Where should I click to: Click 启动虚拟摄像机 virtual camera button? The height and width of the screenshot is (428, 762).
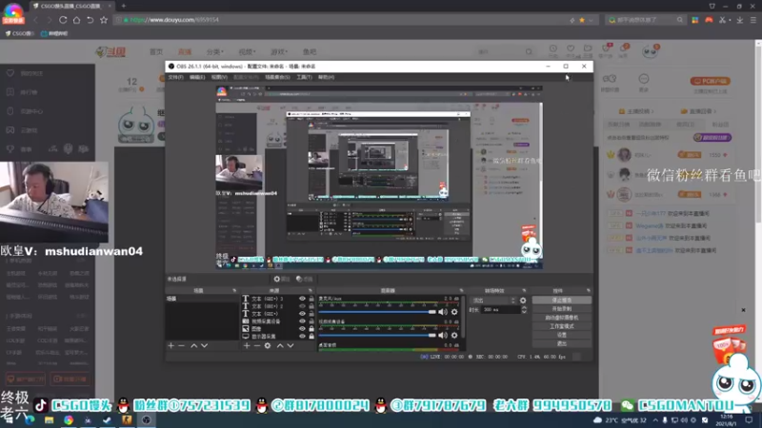point(562,318)
